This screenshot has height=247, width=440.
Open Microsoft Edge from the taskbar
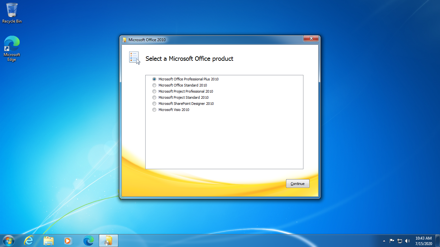pyautogui.click(x=89, y=241)
